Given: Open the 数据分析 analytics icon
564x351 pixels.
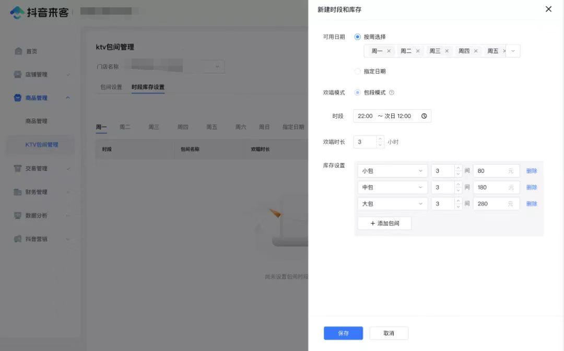Looking at the screenshot, I should [x=18, y=215].
